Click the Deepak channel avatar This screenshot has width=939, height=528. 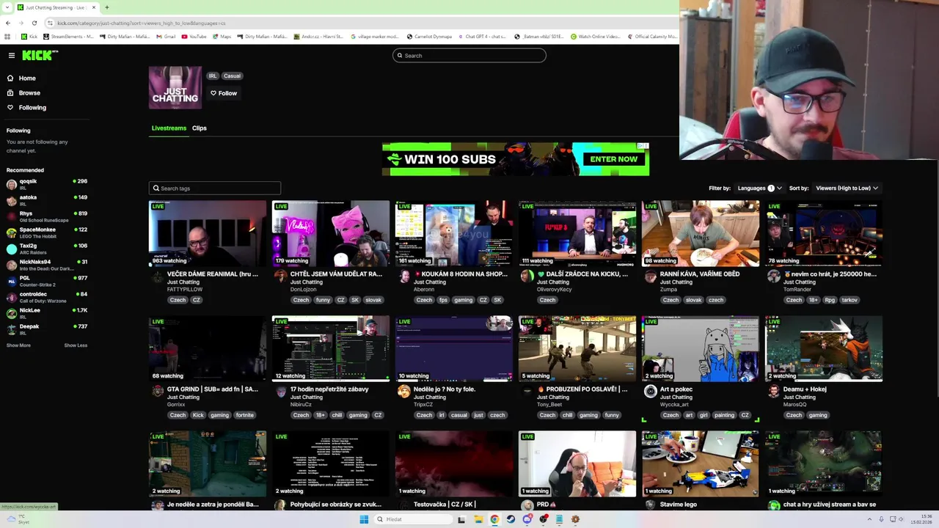[x=12, y=329]
